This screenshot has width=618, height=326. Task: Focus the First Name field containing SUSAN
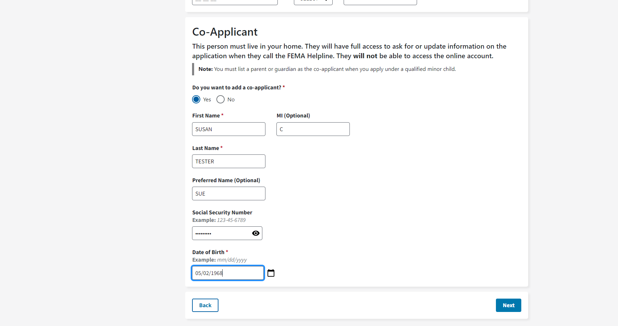[228, 129]
